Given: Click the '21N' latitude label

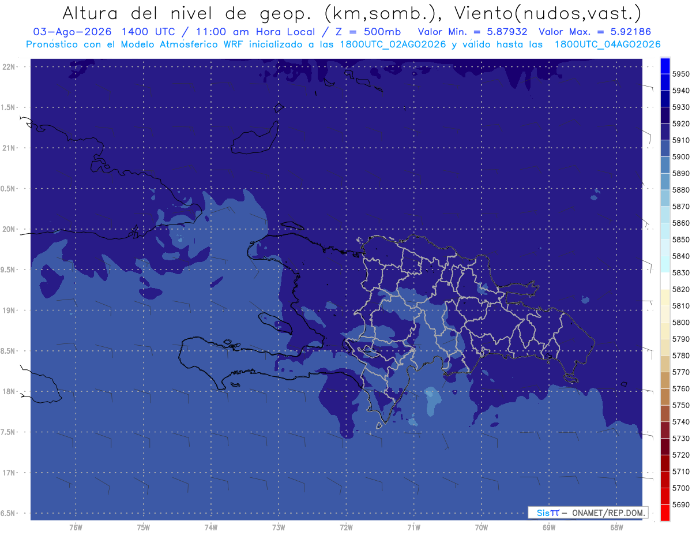Looking at the screenshot, I should [x=10, y=148].
